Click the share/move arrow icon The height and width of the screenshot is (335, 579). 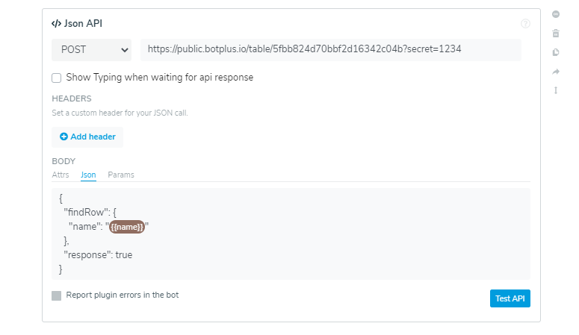(555, 72)
